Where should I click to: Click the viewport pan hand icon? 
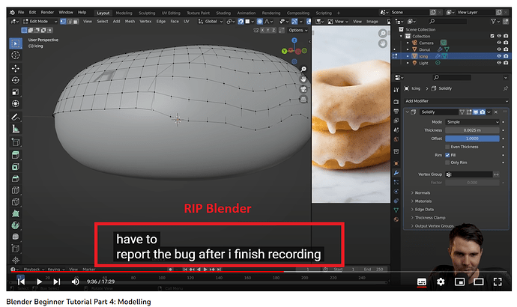point(303,79)
